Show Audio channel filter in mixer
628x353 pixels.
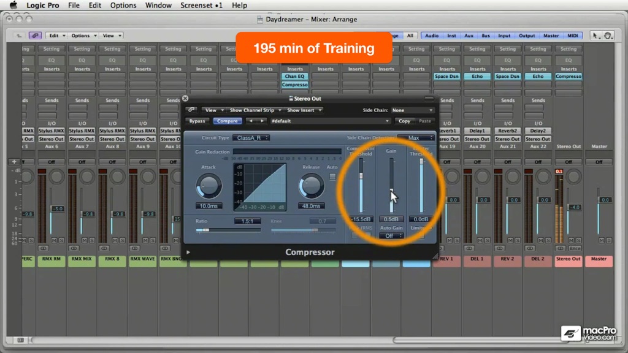(x=432, y=36)
